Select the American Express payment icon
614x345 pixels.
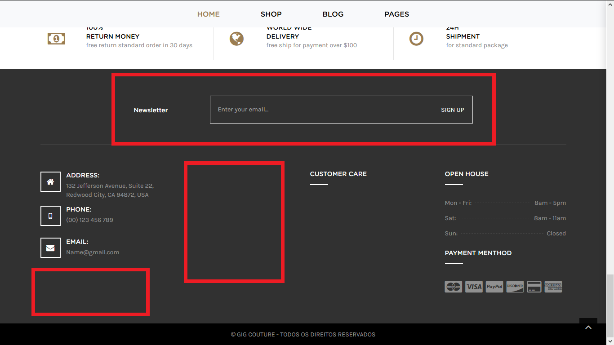(x=553, y=287)
